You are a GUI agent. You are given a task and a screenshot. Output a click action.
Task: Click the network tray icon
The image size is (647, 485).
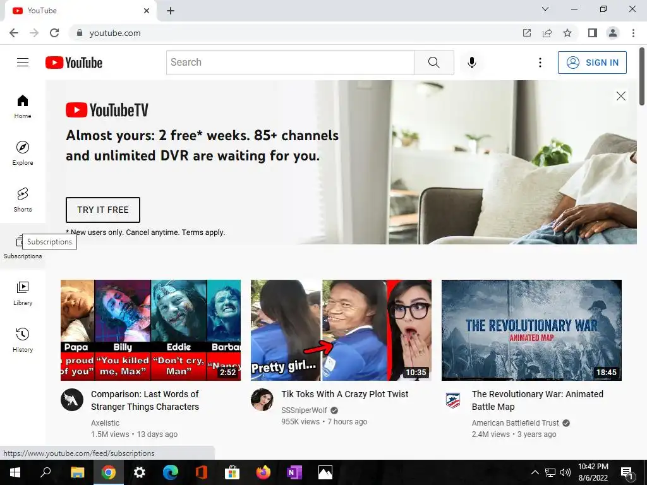click(x=550, y=472)
